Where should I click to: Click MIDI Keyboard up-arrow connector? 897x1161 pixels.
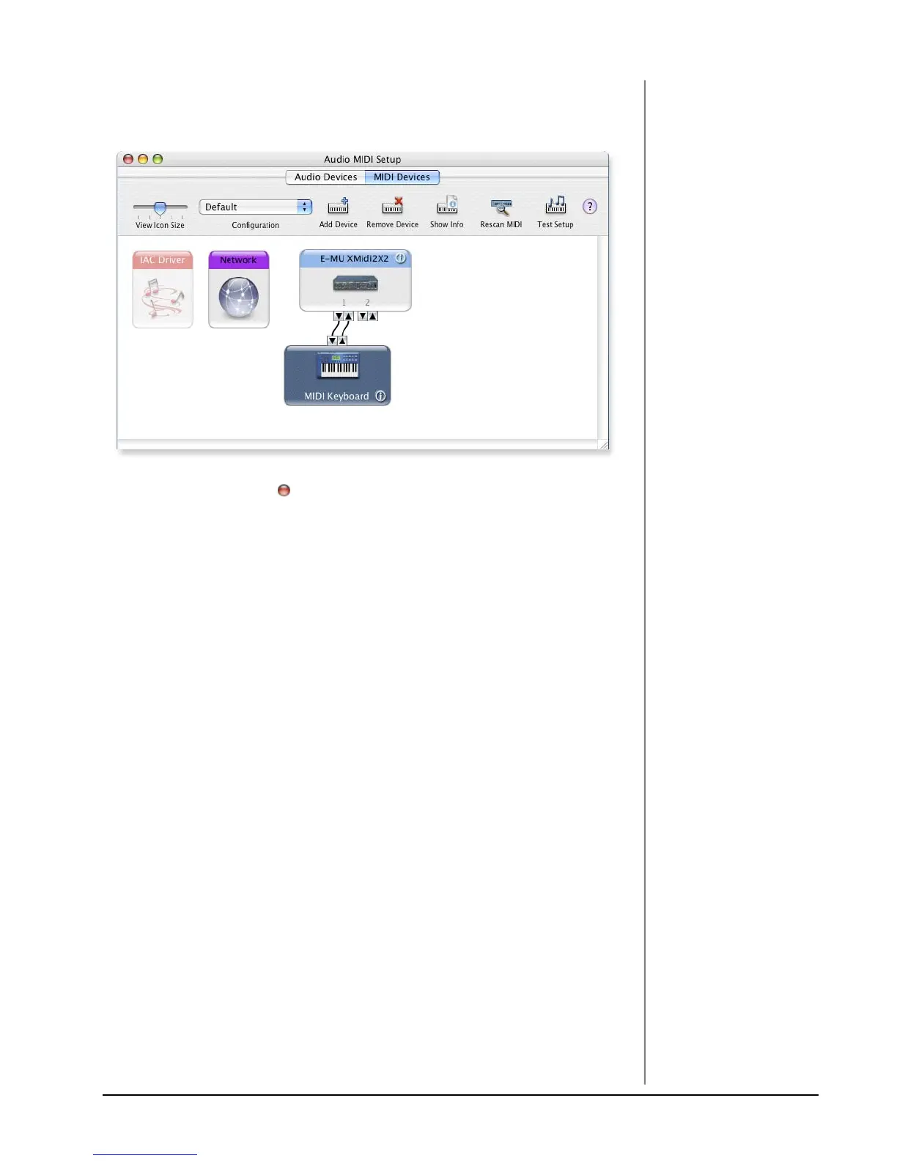[x=342, y=341]
